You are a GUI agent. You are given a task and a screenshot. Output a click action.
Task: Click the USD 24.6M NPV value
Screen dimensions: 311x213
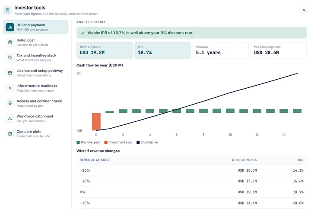247,203
